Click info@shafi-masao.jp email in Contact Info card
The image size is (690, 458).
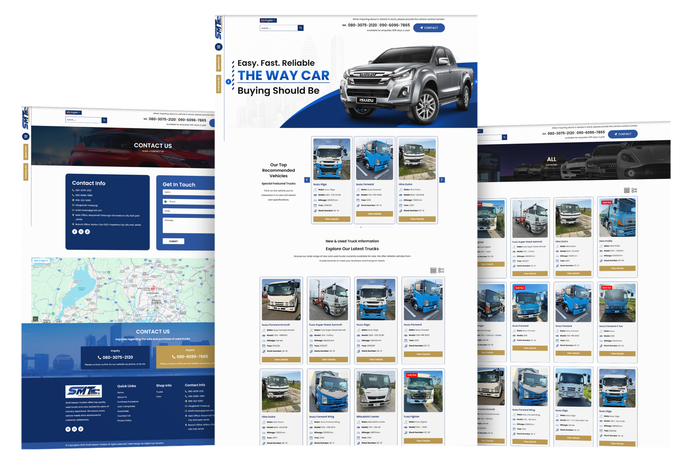[x=86, y=205]
